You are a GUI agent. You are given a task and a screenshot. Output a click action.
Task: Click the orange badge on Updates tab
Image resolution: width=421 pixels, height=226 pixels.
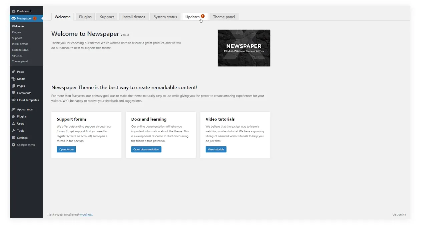[x=202, y=16]
